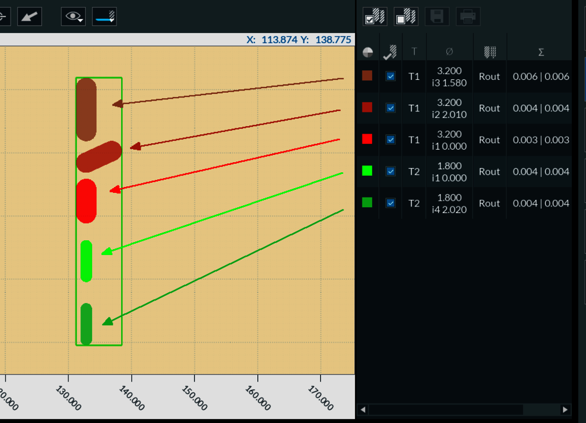Select the bright red slot in canvas
Screen dimensions: 586x423
(x=86, y=201)
